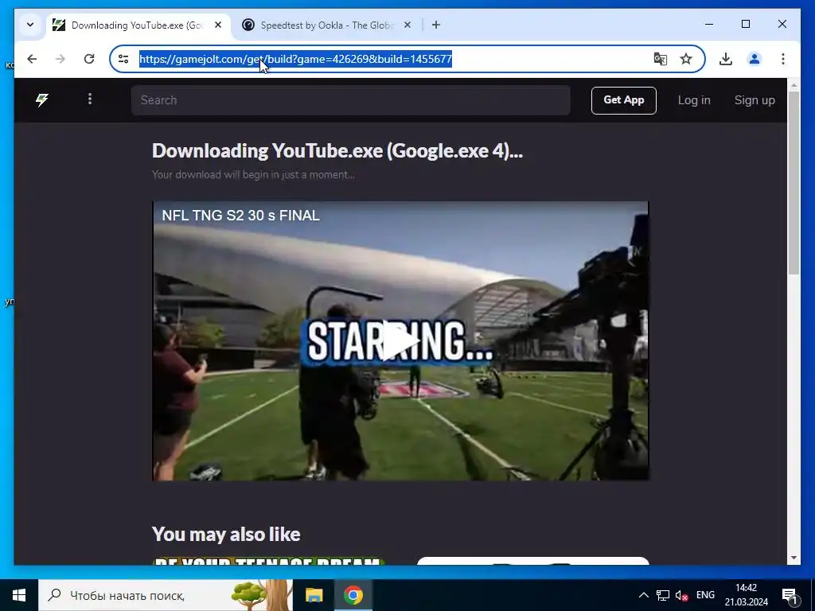
Task: Open Game Jolt vertical dots menu
Action: pyautogui.click(x=90, y=99)
